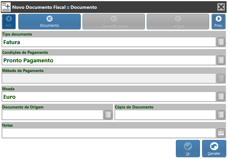Open the Moeda list icon

click(x=221, y=97)
